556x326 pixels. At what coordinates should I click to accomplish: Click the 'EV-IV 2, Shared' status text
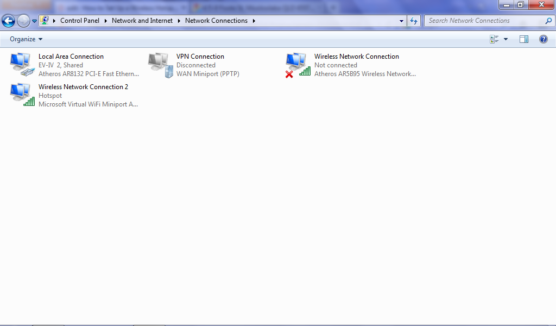(61, 65)
